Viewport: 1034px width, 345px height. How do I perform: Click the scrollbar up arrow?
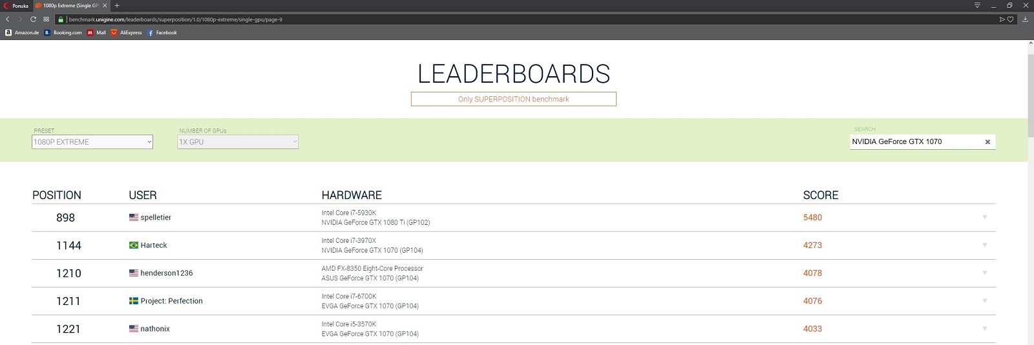tap(1030, 44)
